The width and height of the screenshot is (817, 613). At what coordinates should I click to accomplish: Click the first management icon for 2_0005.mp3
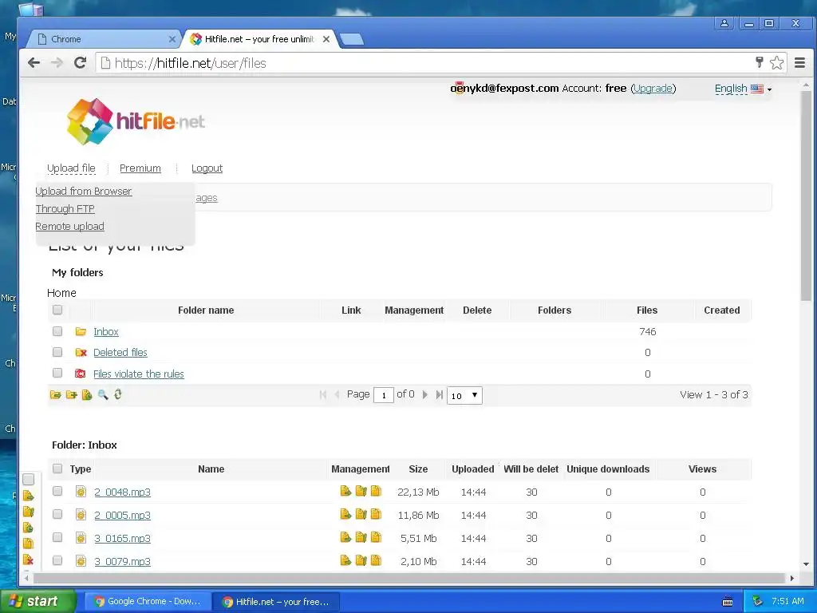click(x=345, y=515)
